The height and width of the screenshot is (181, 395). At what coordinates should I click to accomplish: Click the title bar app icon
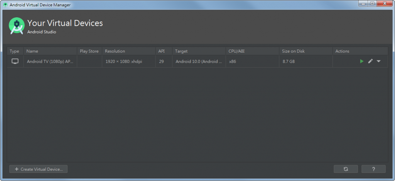[5, 5]
